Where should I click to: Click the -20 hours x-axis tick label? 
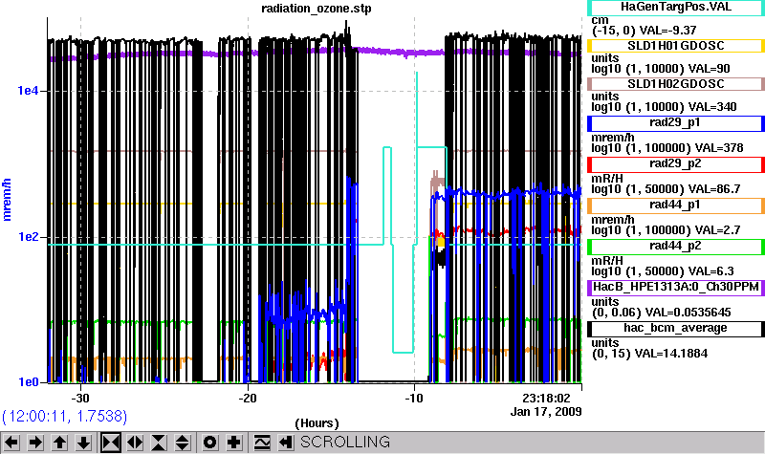pyautogui.click(x=248, y=399)
